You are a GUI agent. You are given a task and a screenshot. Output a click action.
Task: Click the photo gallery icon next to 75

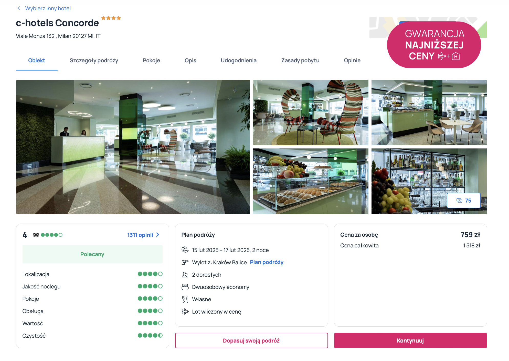point(459,200)
